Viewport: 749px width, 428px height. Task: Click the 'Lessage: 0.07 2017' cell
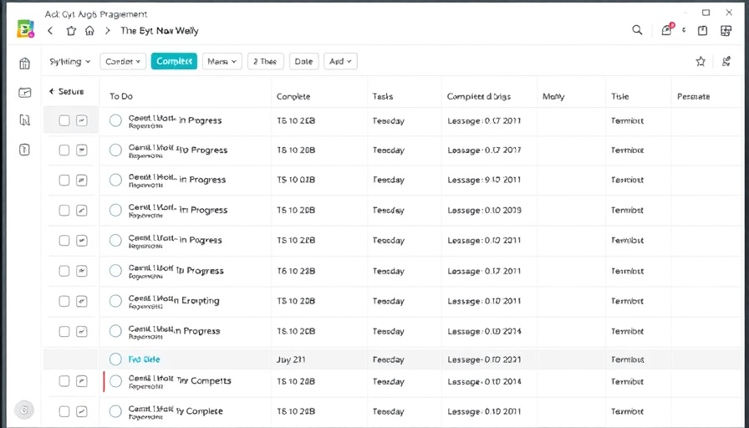[484, 150]
